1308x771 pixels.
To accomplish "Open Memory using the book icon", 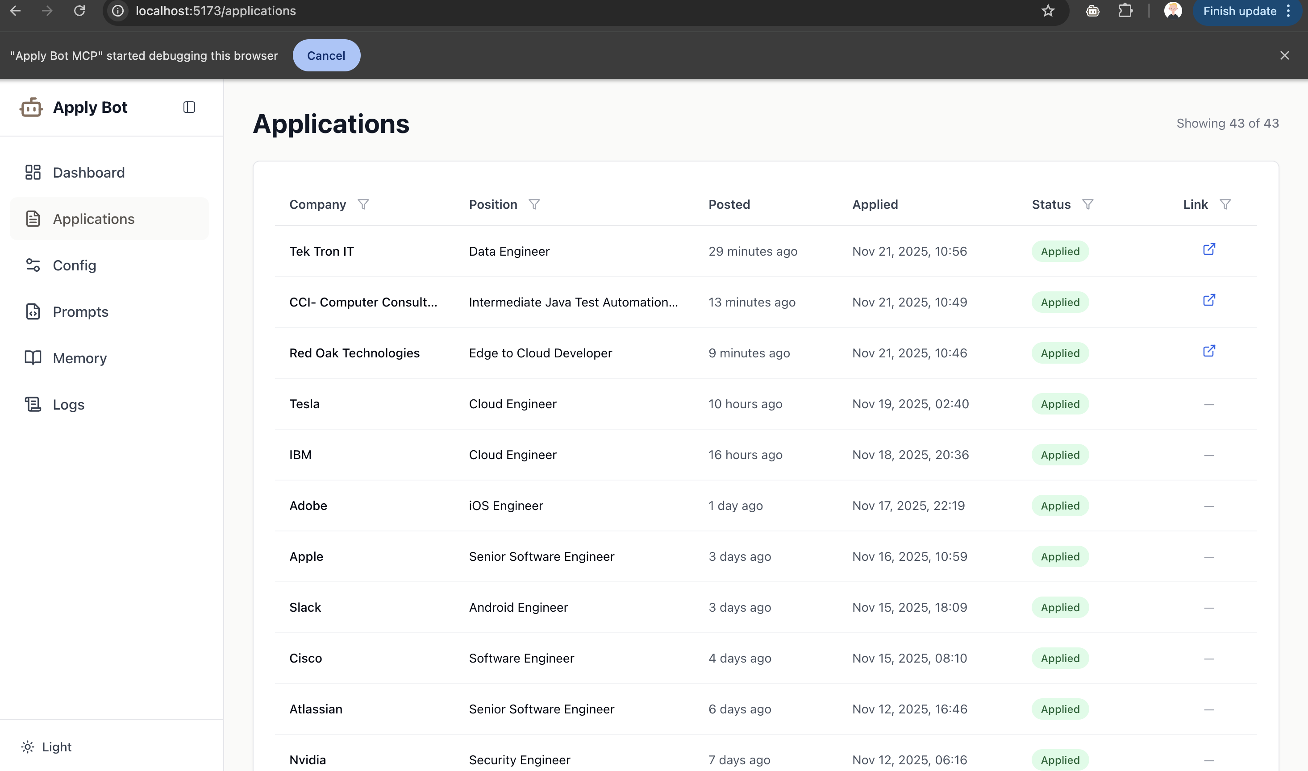I will 33,357.
